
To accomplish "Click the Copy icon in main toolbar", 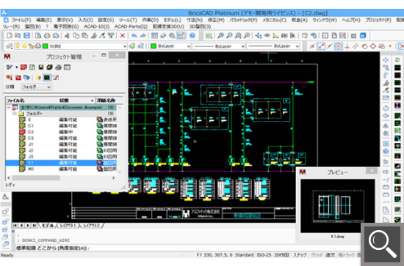I will (x=76, y=35).
